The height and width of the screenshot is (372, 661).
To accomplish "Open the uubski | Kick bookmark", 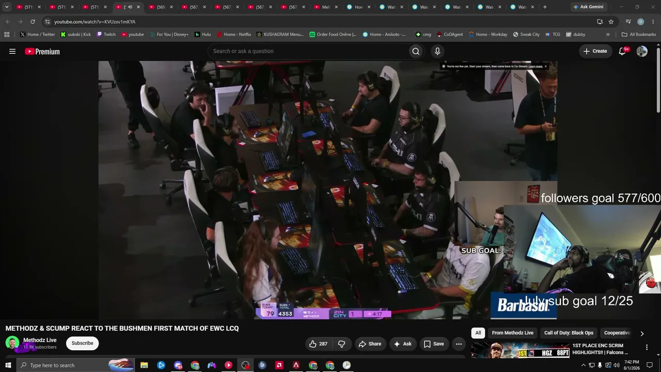I will tap(75, 34).
